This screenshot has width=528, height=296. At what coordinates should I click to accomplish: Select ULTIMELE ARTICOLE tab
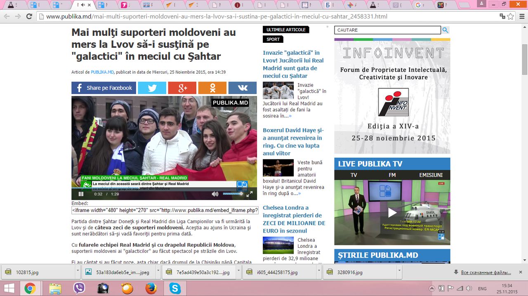tap(286, 30)
